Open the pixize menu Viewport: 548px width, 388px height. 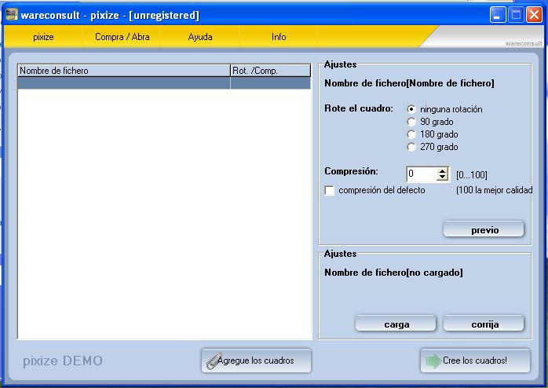43,37
